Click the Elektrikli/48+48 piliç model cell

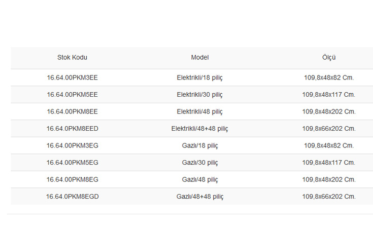click(200, 129)
